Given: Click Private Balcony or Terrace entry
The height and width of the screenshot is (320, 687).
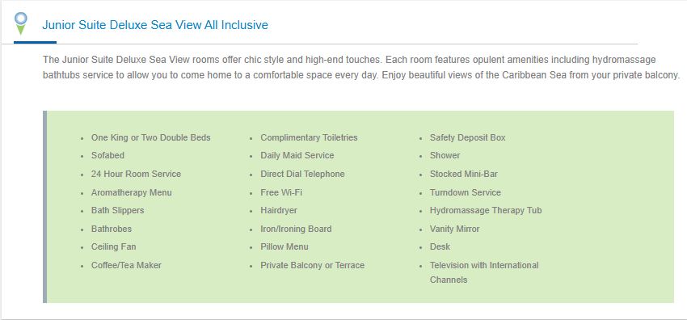Looking at the screenshot, I should click(313, 265).
